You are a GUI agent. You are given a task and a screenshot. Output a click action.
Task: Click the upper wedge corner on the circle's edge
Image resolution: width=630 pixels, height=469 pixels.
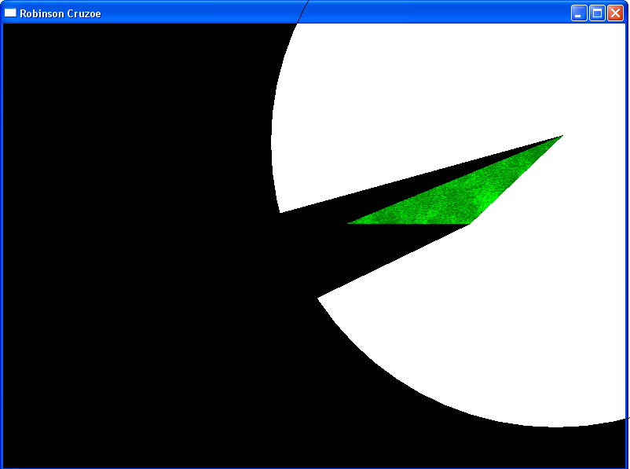[x=280, y=212]
